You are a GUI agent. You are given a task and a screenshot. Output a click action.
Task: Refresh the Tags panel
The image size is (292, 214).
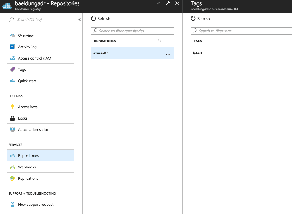coord(200,19)
